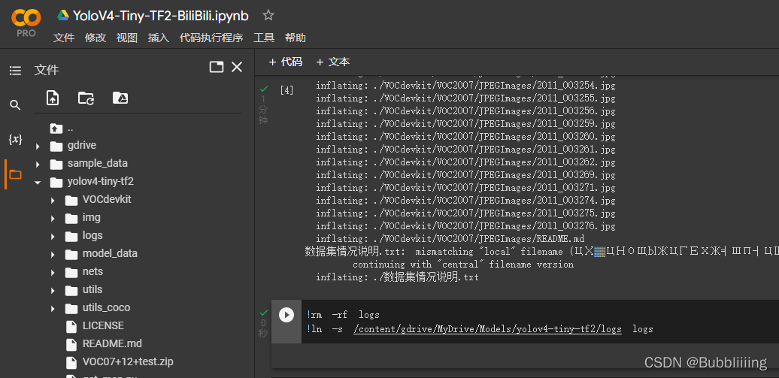
Task: Open the search sidebar icon
Action: 15,105
